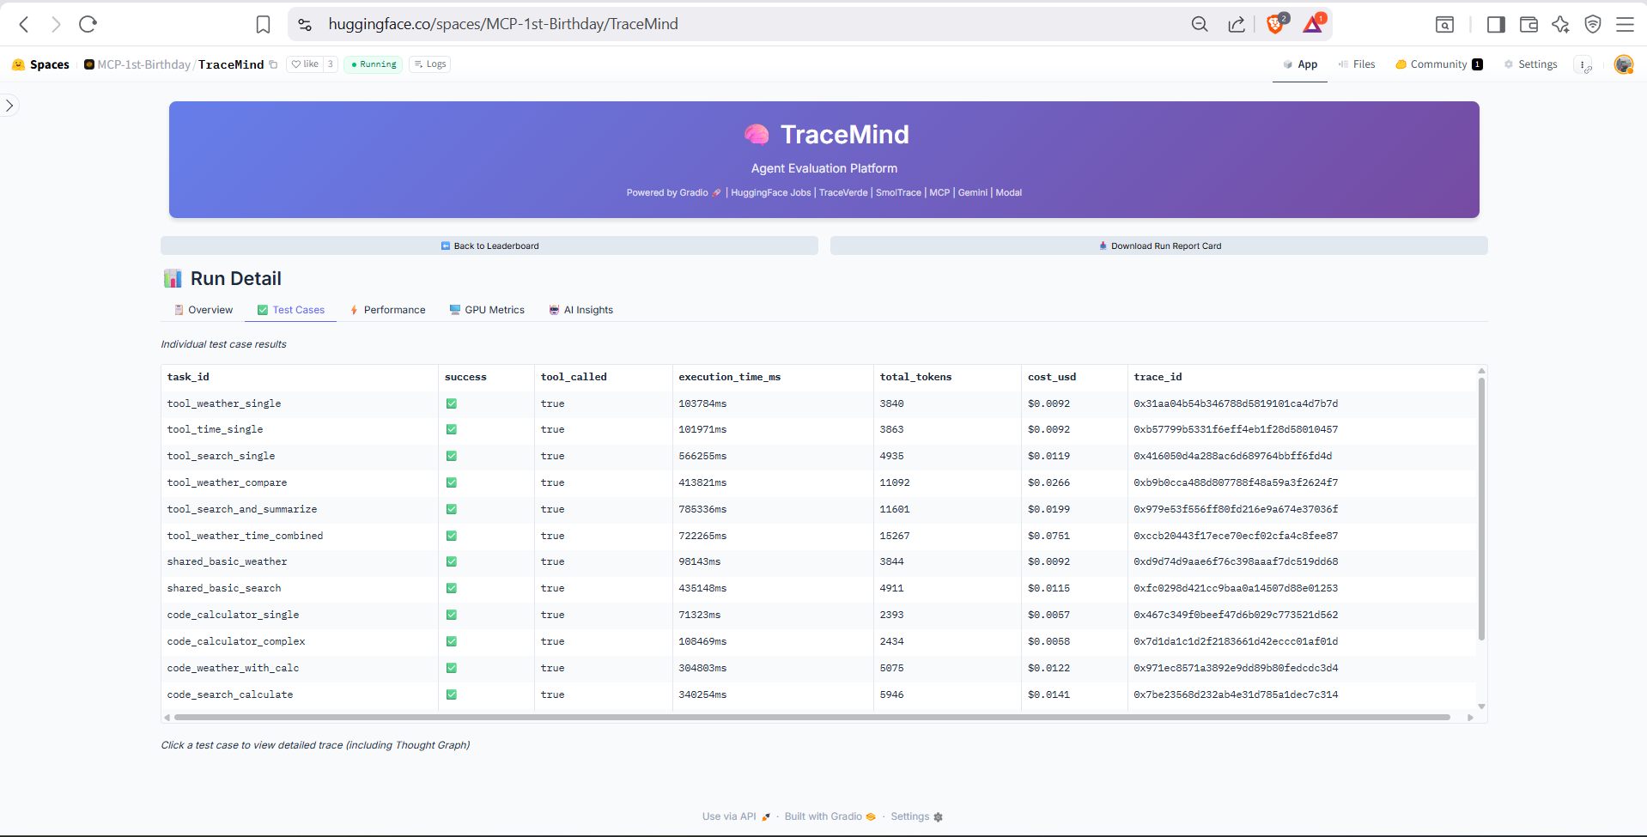Toggle the browser sidebar panel

[1496, 25]
